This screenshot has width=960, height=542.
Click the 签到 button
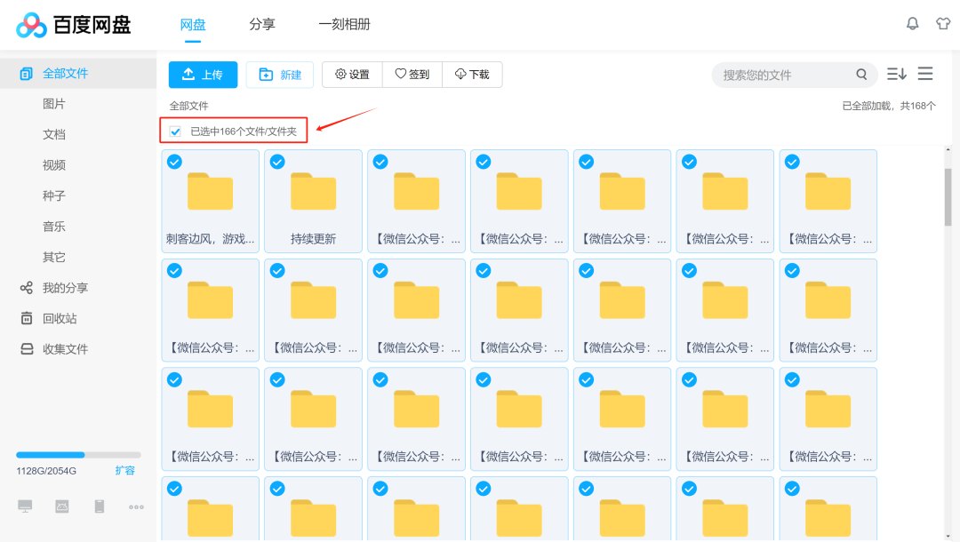(x=412, y=75)
